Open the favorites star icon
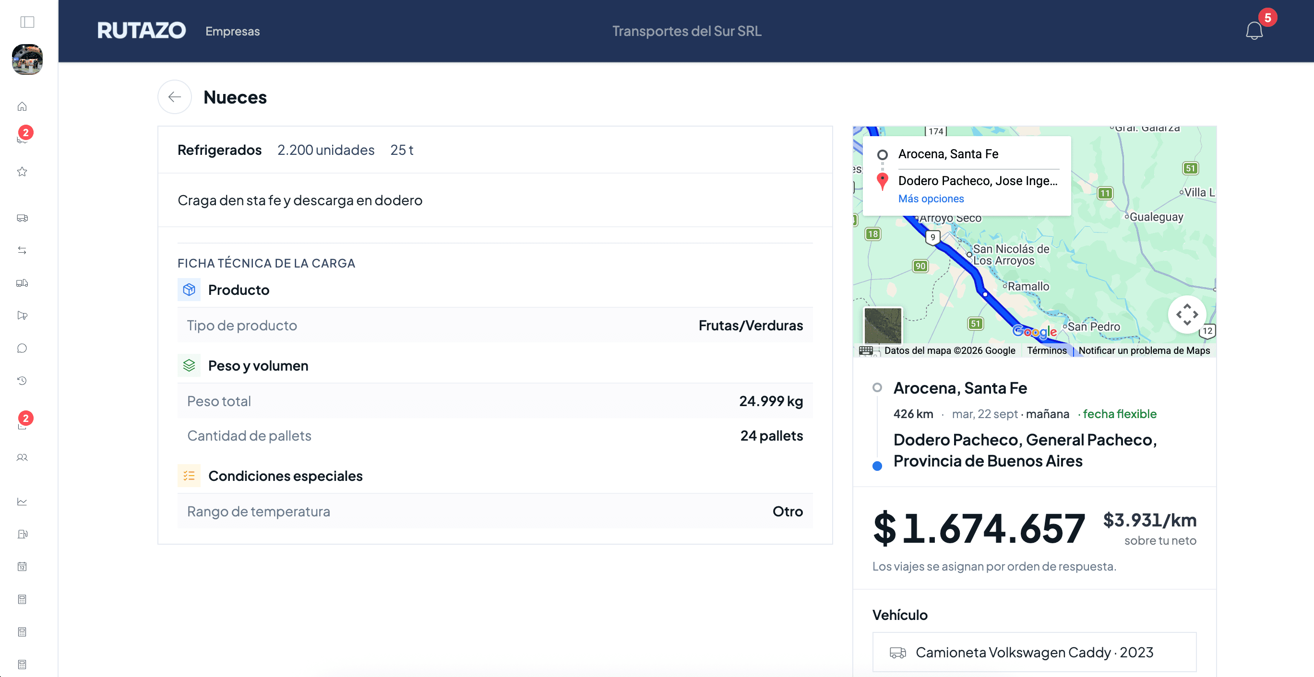 [x=22, y=171]
